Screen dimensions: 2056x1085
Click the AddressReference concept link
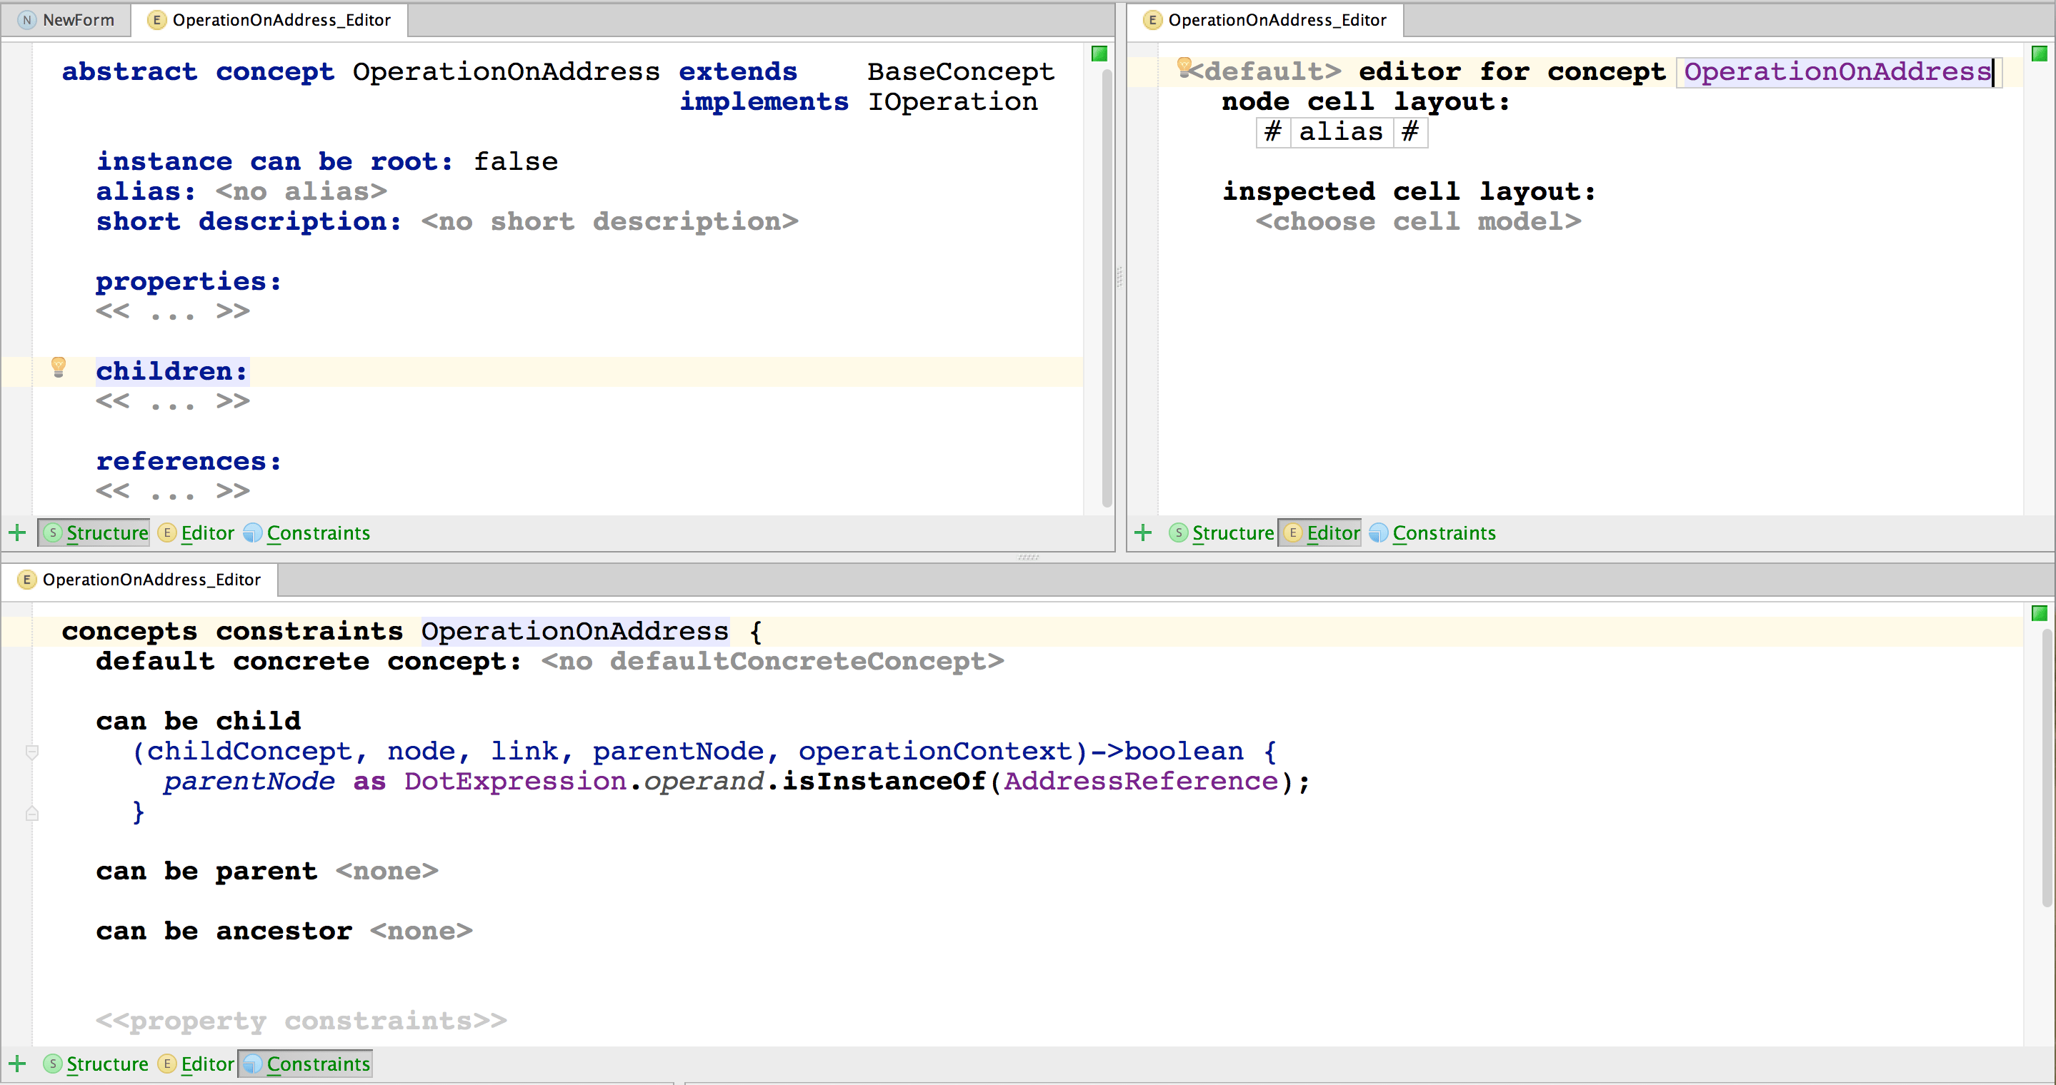point(1141,781)
